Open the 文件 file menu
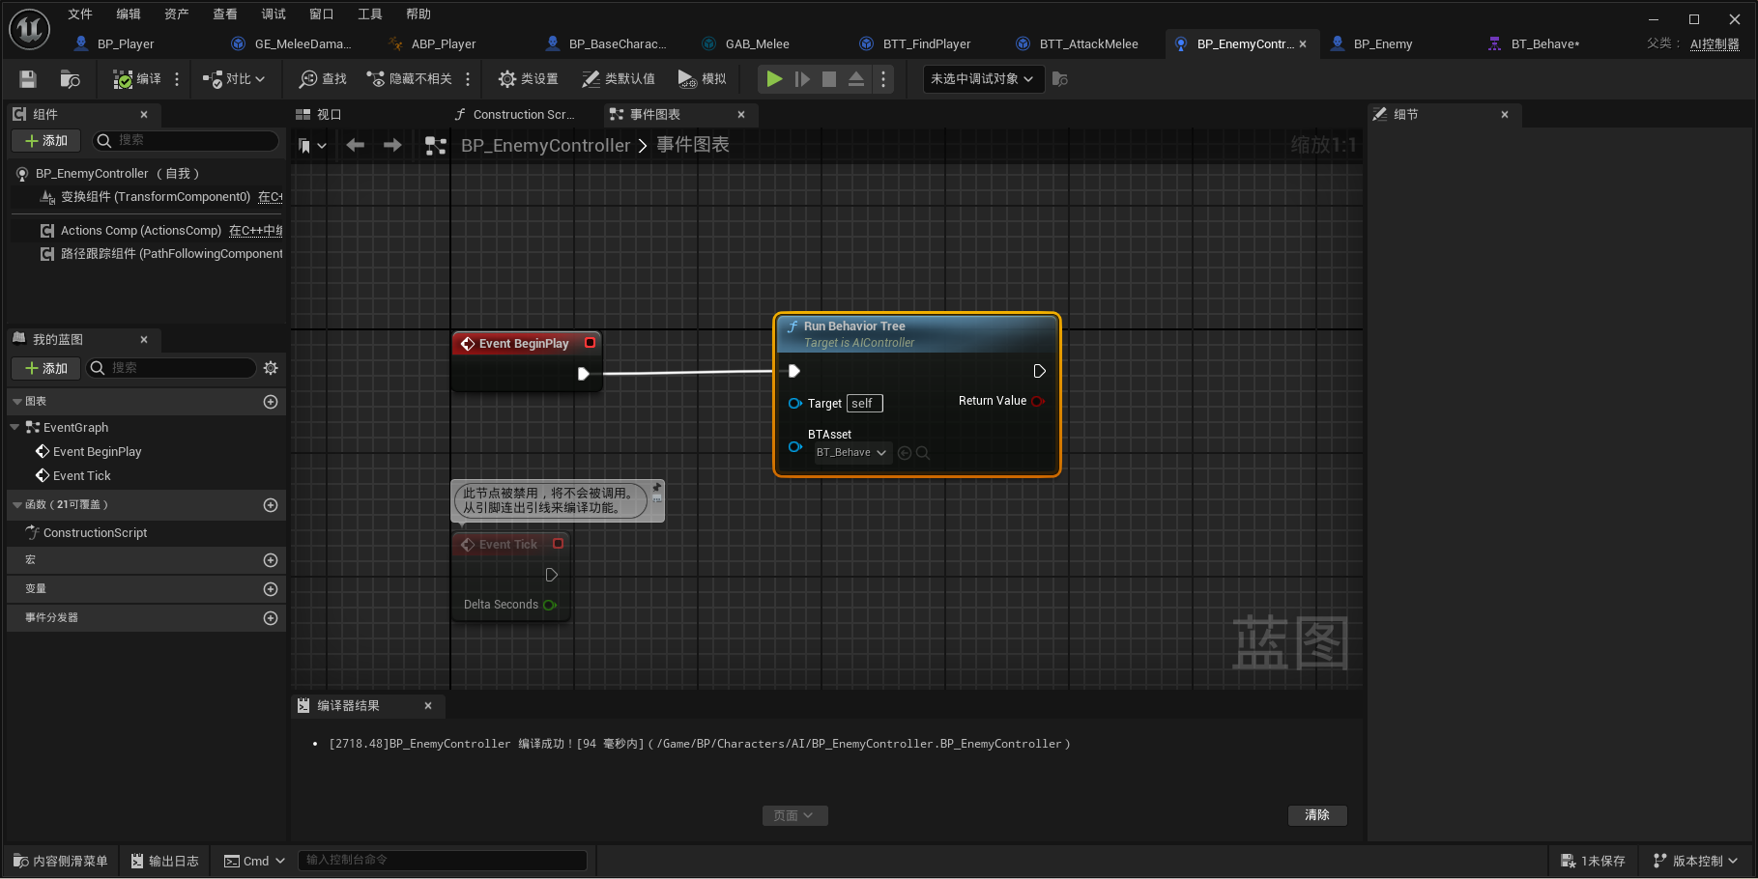Viewport: 1758px width, 879px height. pyautogui.click(x=80, y=14)
